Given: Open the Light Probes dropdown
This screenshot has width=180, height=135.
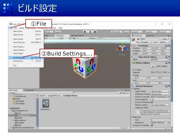Looking at the screenshot, I should click(x=160, y=91).
